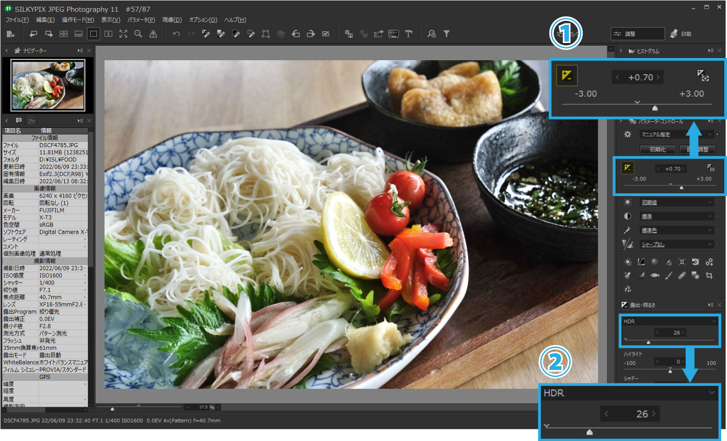Open the パラメータ menu

click(141, 20)
